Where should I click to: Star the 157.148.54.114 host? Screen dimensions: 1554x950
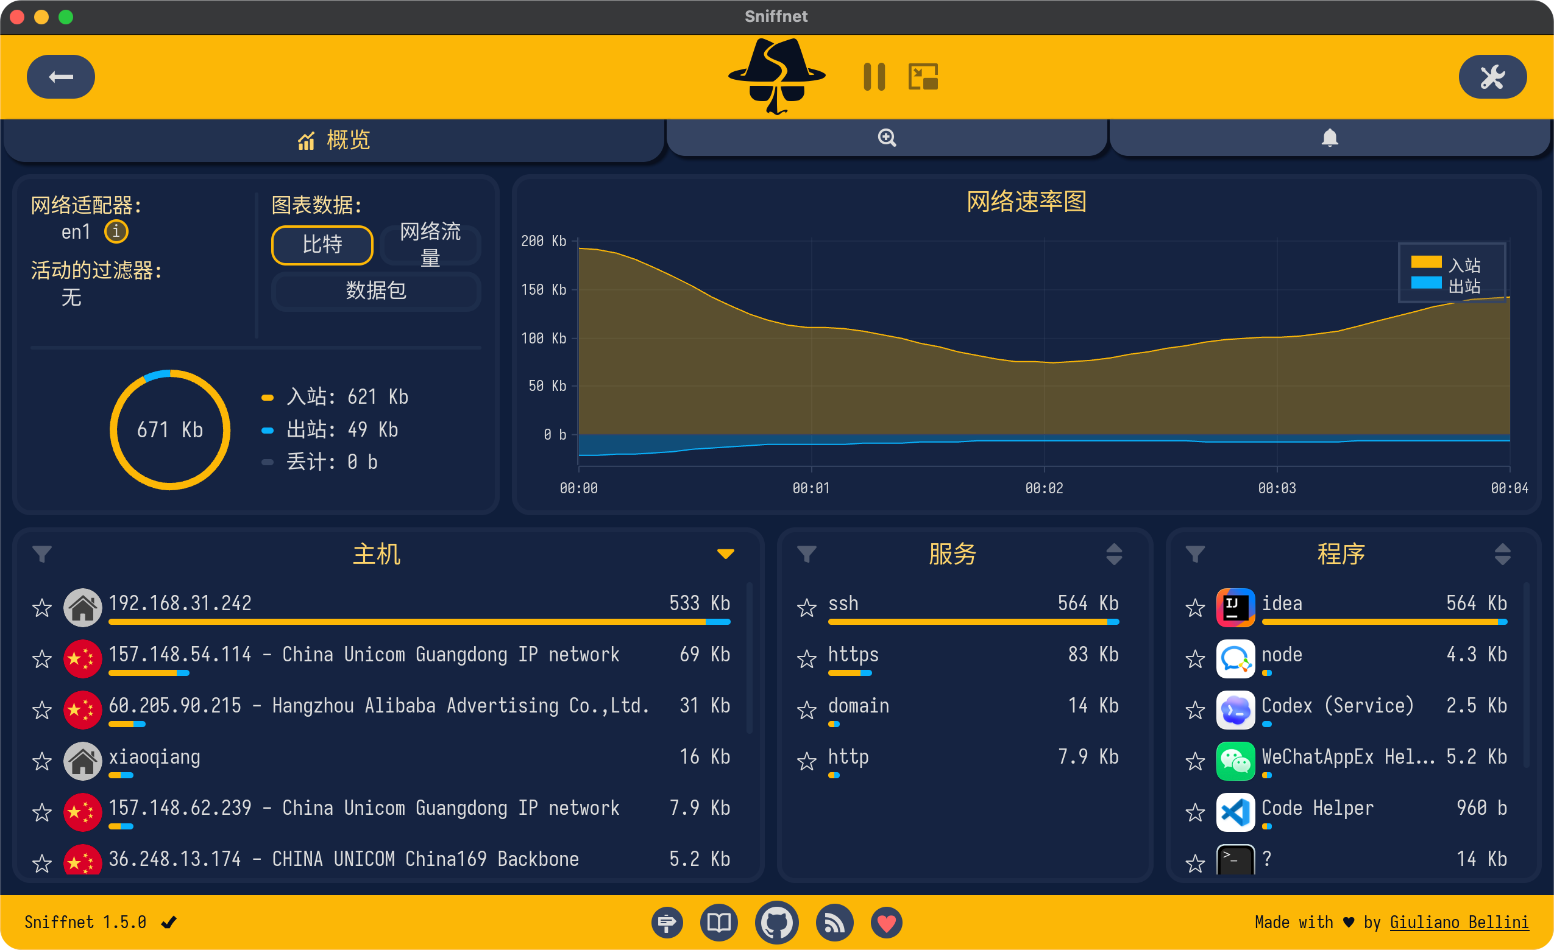coord(41,659)
